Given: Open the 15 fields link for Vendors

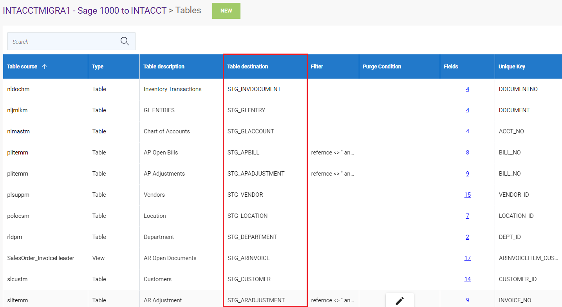Looking at the screenshot, I should [467, 195].
